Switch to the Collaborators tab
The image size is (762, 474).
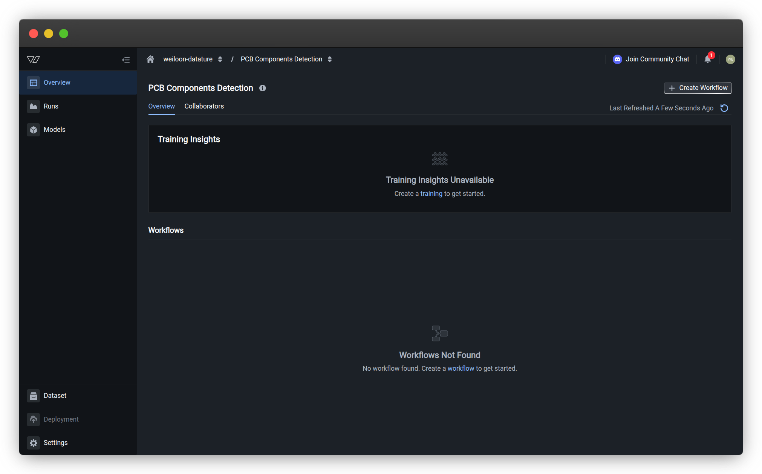(204, 106)
